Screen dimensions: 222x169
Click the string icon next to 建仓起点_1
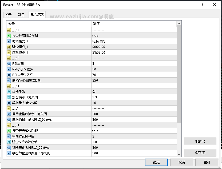click(9, 47)
